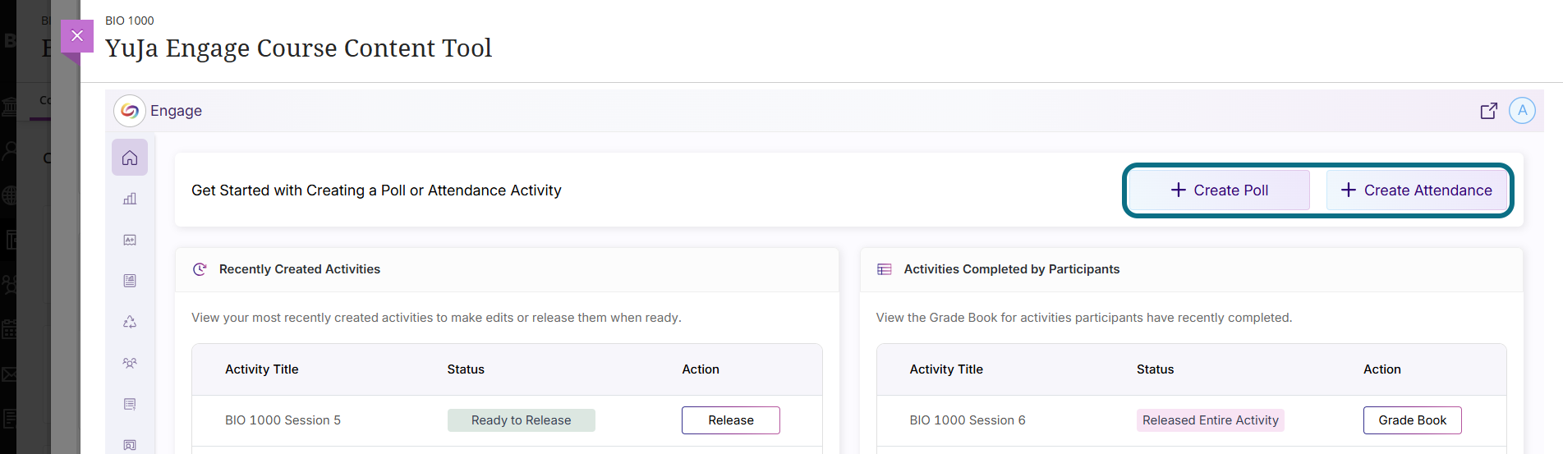
Task: Click the Released Entire Activity status badge
Action: (1211, 420)
